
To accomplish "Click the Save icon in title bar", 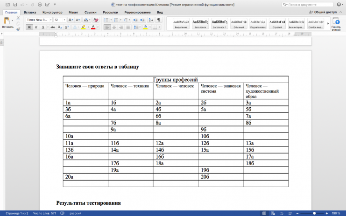I will [x=14, y=4].
